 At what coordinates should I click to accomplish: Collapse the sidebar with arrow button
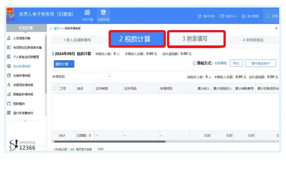coord(25,121)
